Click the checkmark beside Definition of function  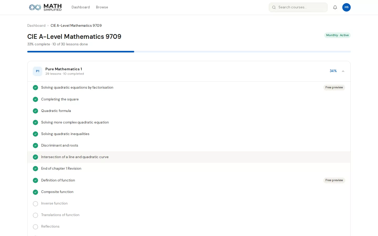(x=35, y=180)
